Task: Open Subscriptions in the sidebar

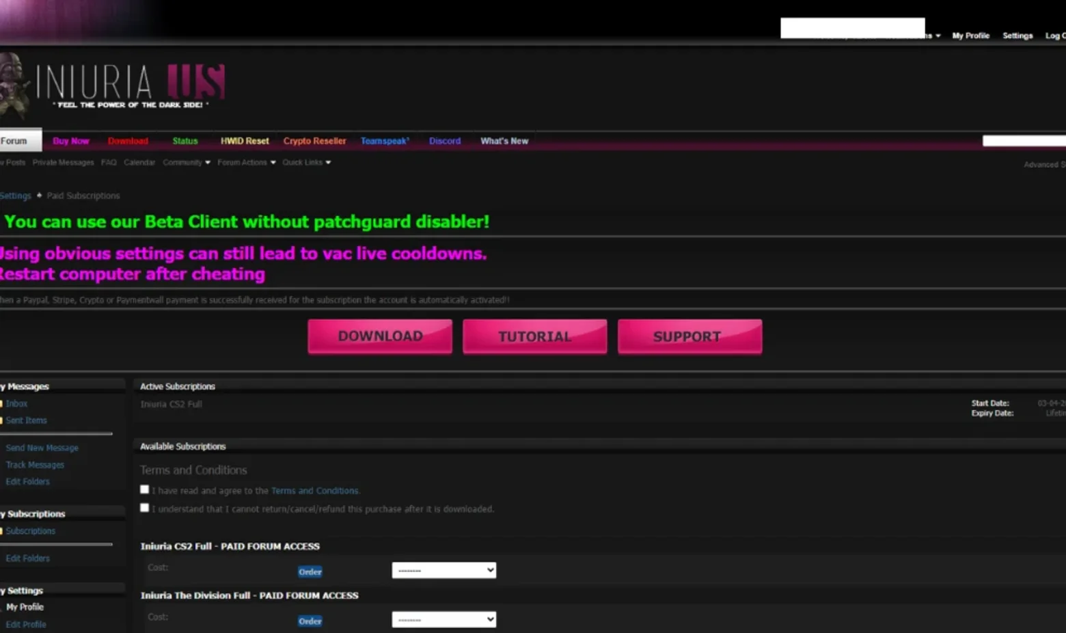Action: 30,531
